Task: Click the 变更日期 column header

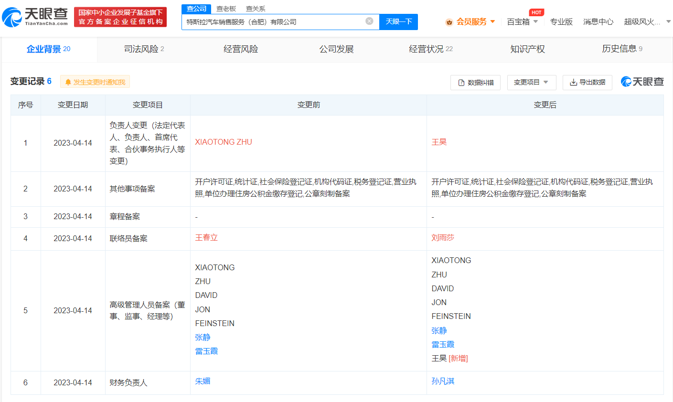Action: [73, 105]
